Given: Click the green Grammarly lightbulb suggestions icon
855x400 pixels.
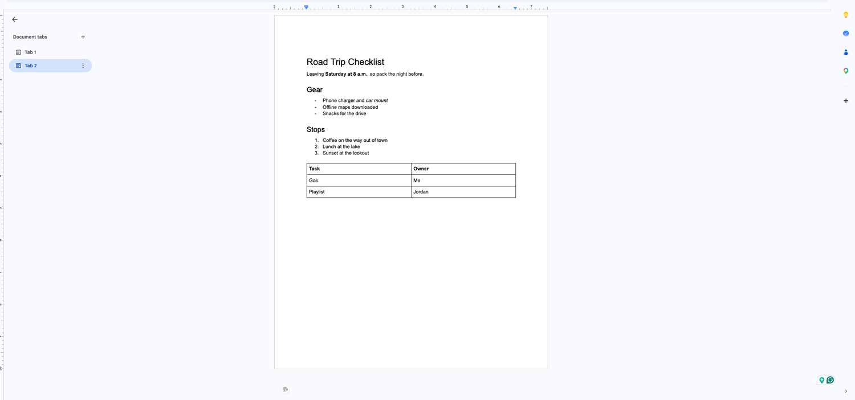Looking at the screenshot, I should tap(822, 380).
